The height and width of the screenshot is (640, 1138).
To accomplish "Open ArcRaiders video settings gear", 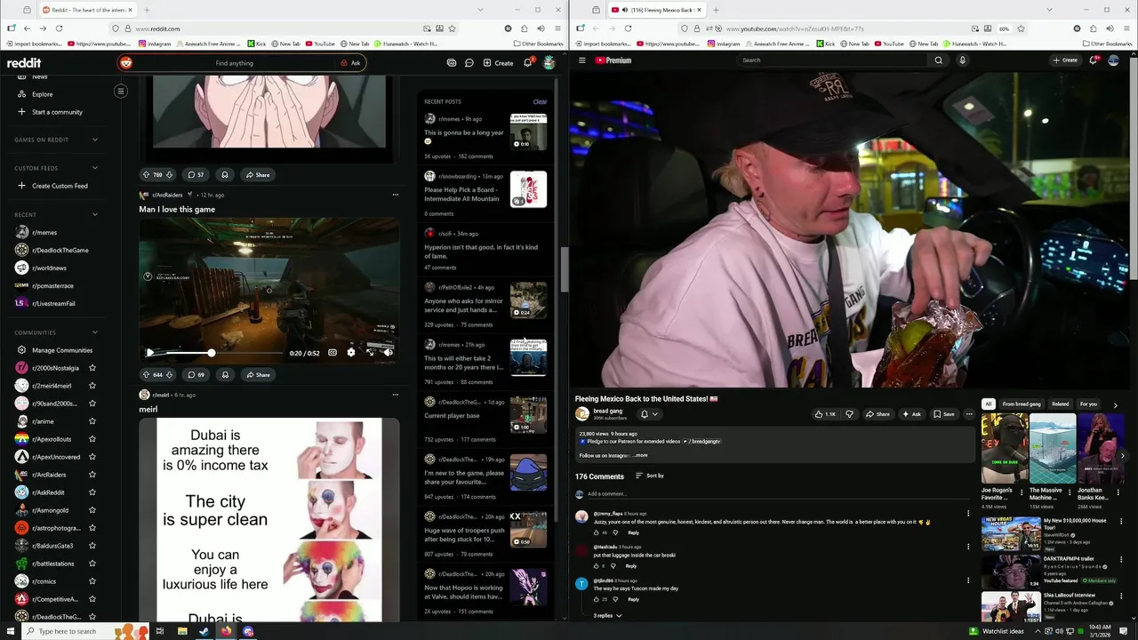I will [350, 353].
